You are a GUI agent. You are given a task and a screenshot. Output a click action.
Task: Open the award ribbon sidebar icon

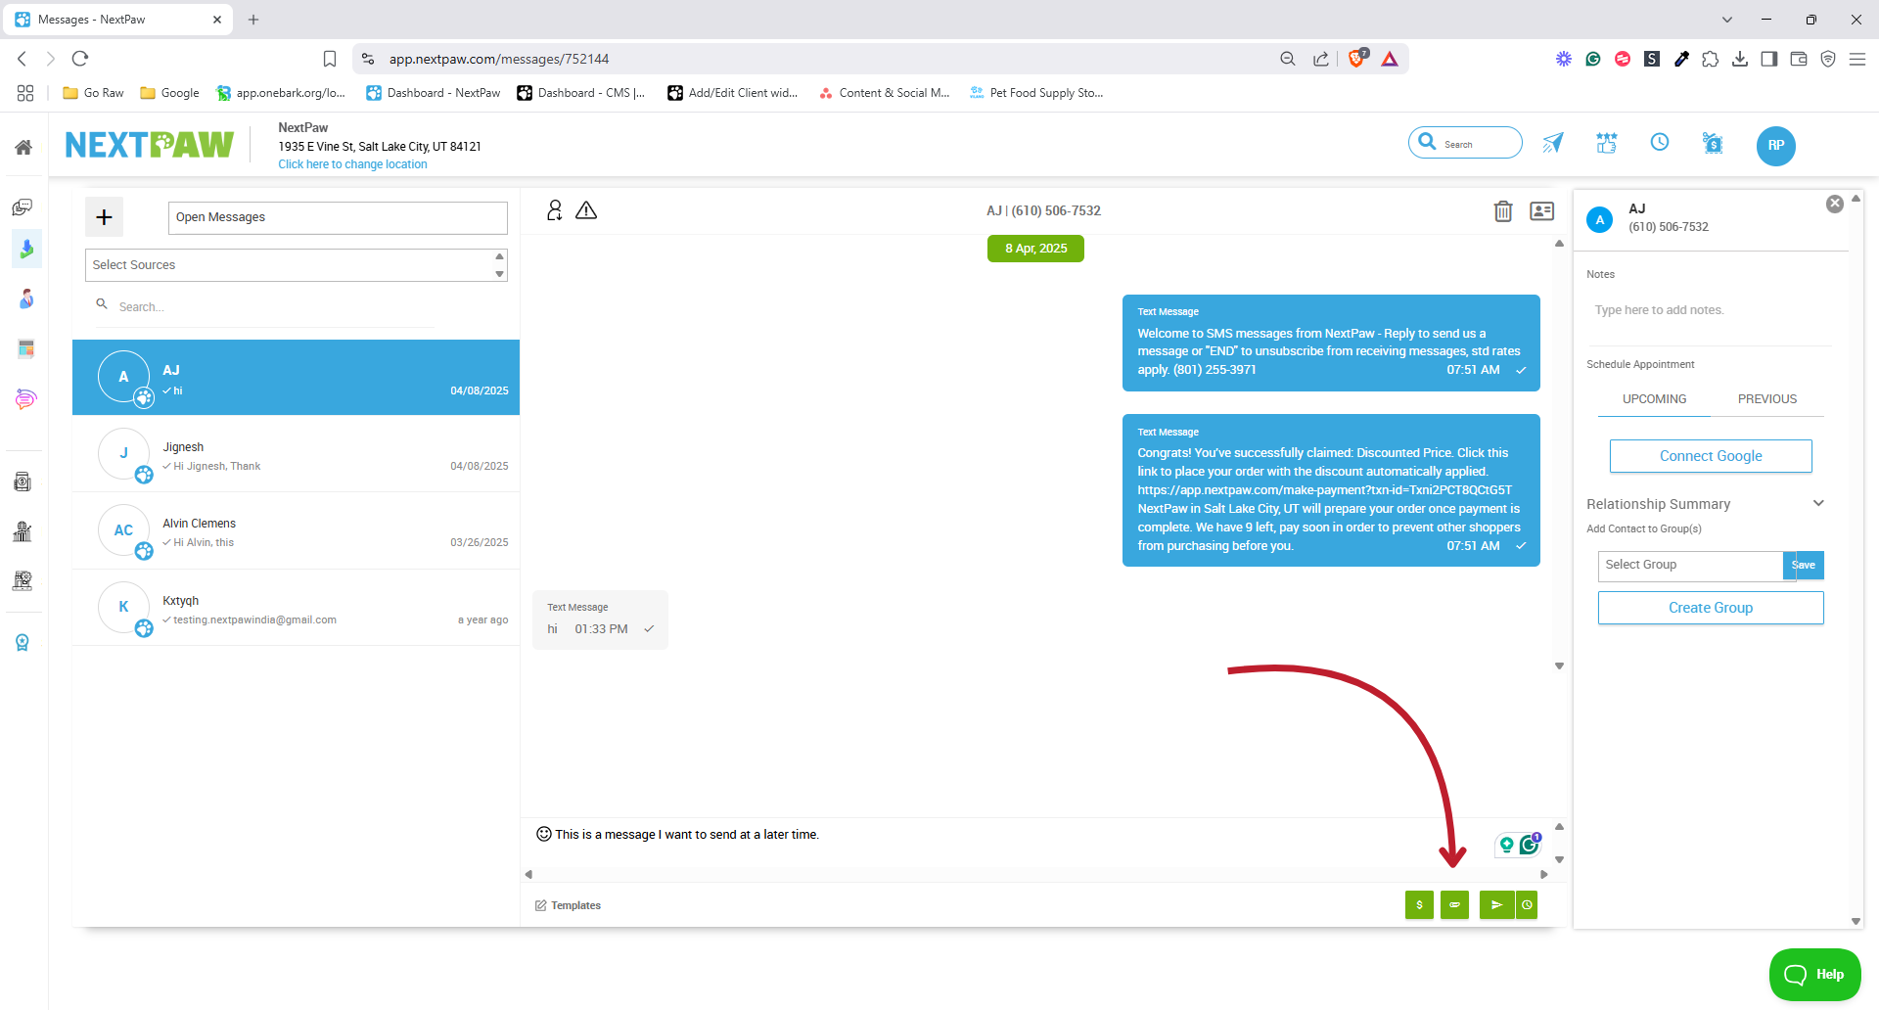[23, 642]
